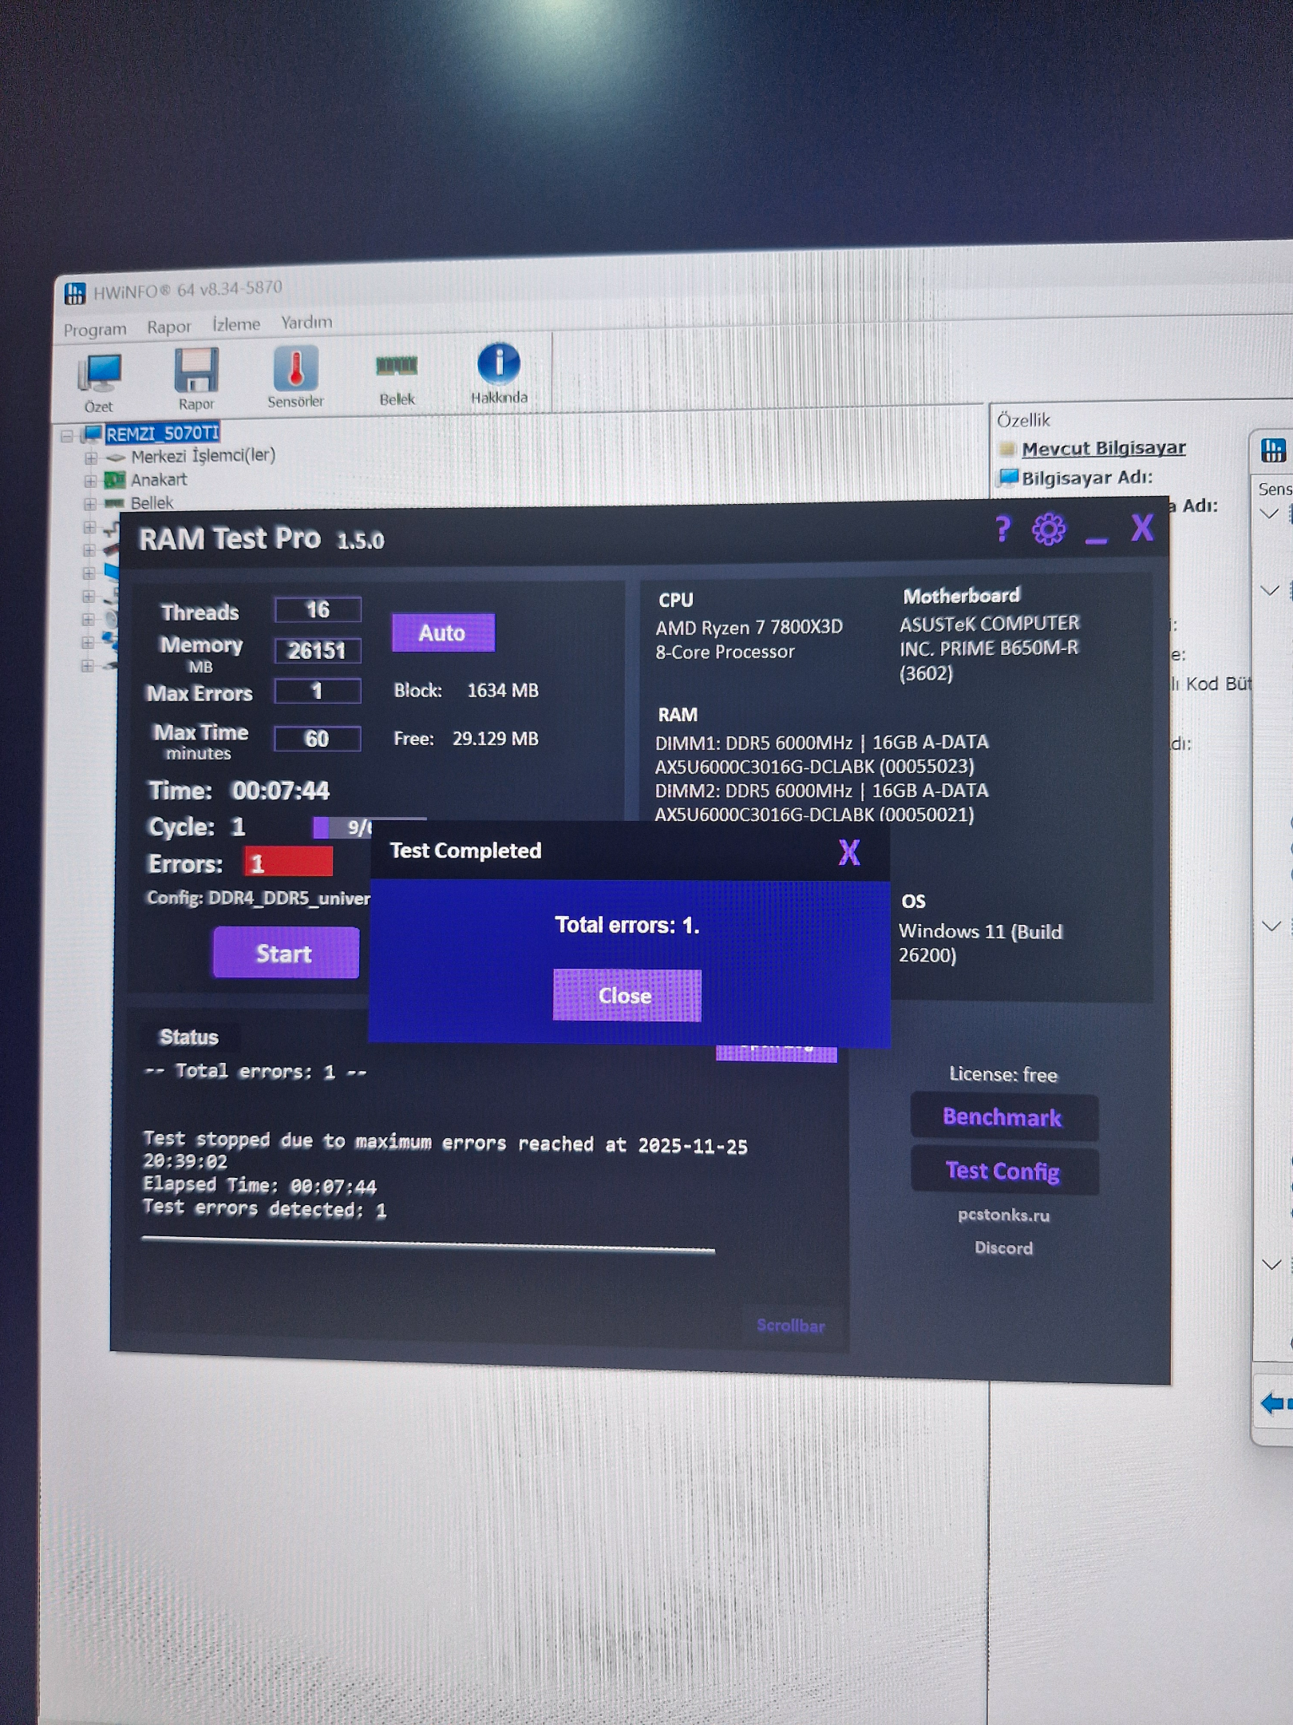Click the "Config: DDR4_DDR5_univer" text
Screen dimensions: 1293x1725
pos(258,898)
